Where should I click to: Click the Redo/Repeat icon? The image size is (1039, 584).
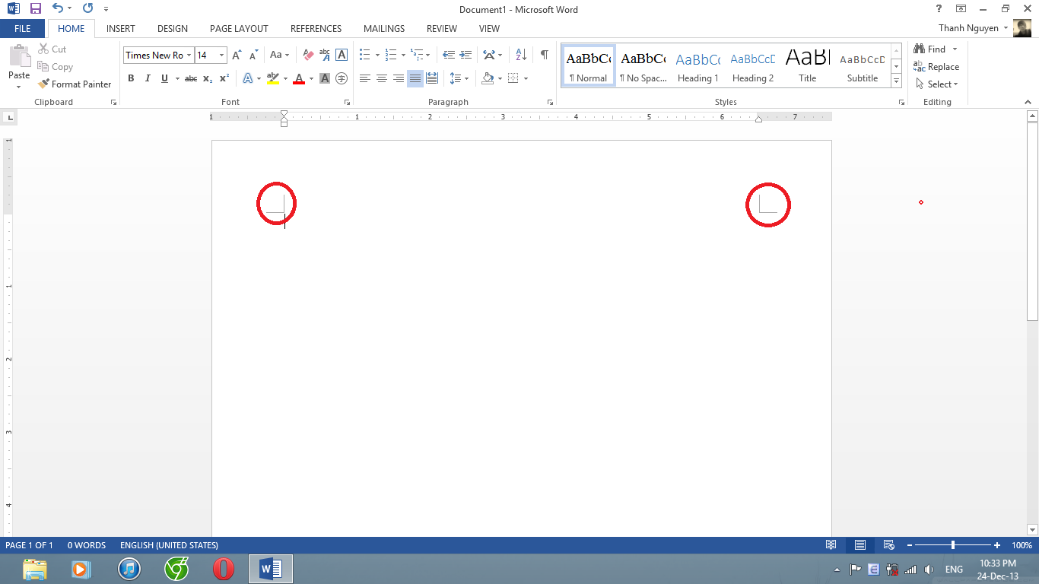(x=87, y=9)
